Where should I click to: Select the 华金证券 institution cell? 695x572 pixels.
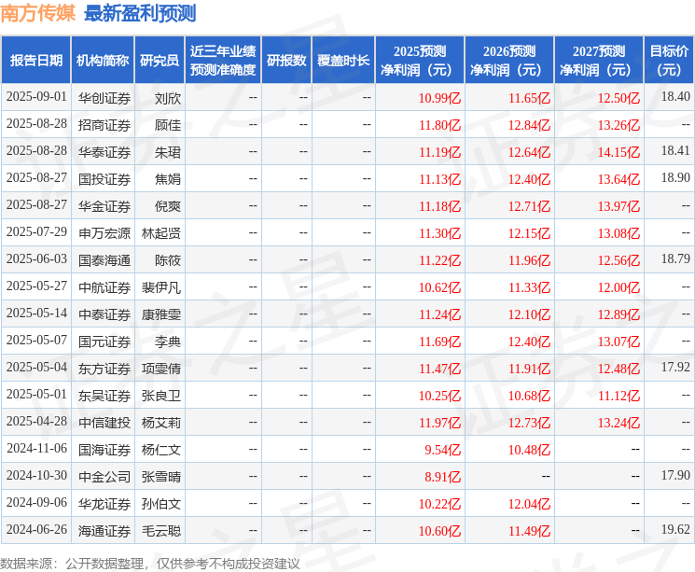point(104,206)
